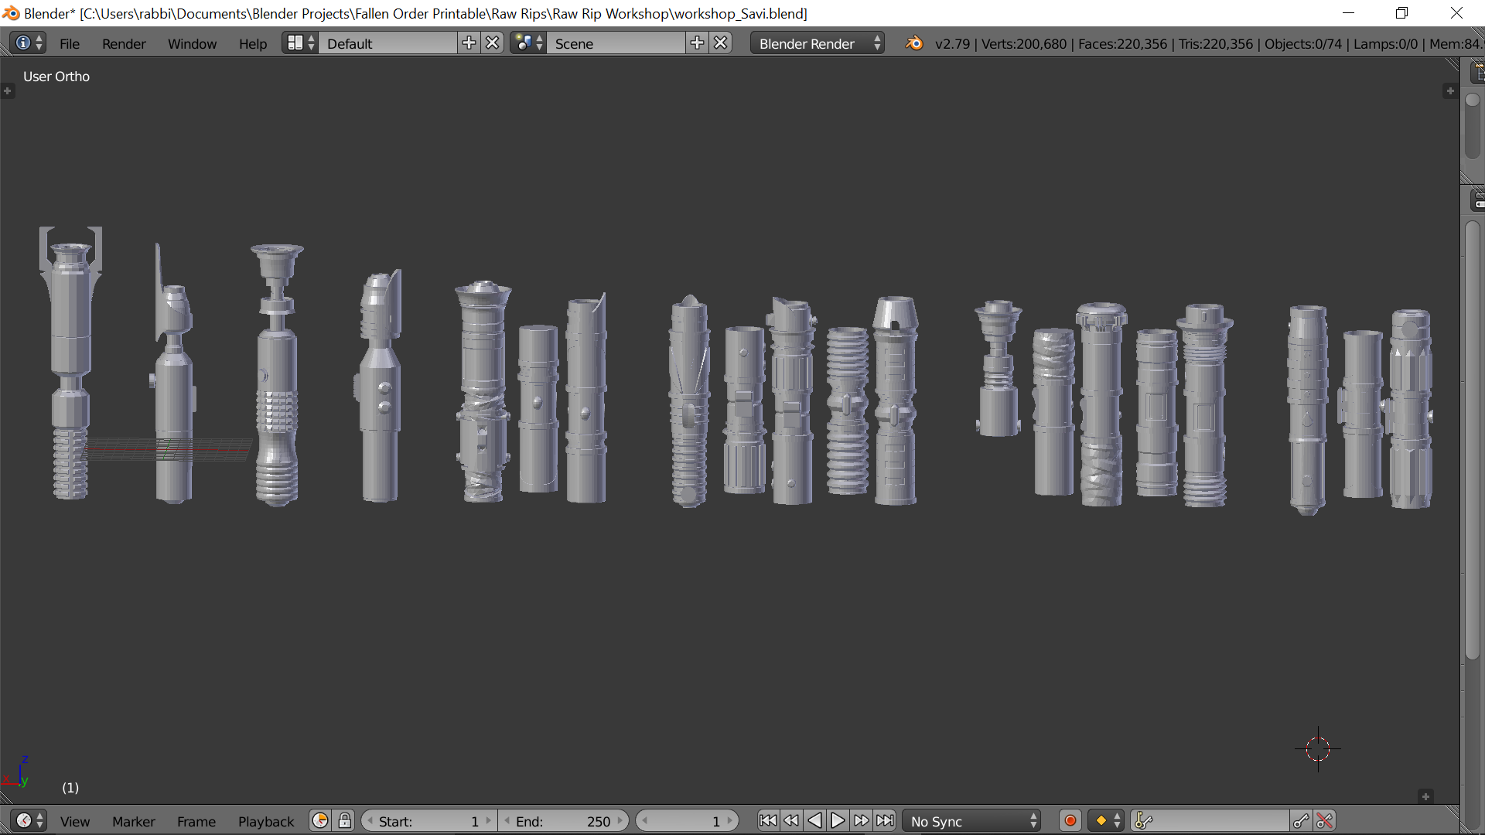Add a new scene with plus
Viewport: 1485px width, 835px height.
pyautogui.click(x=697, y=43)
